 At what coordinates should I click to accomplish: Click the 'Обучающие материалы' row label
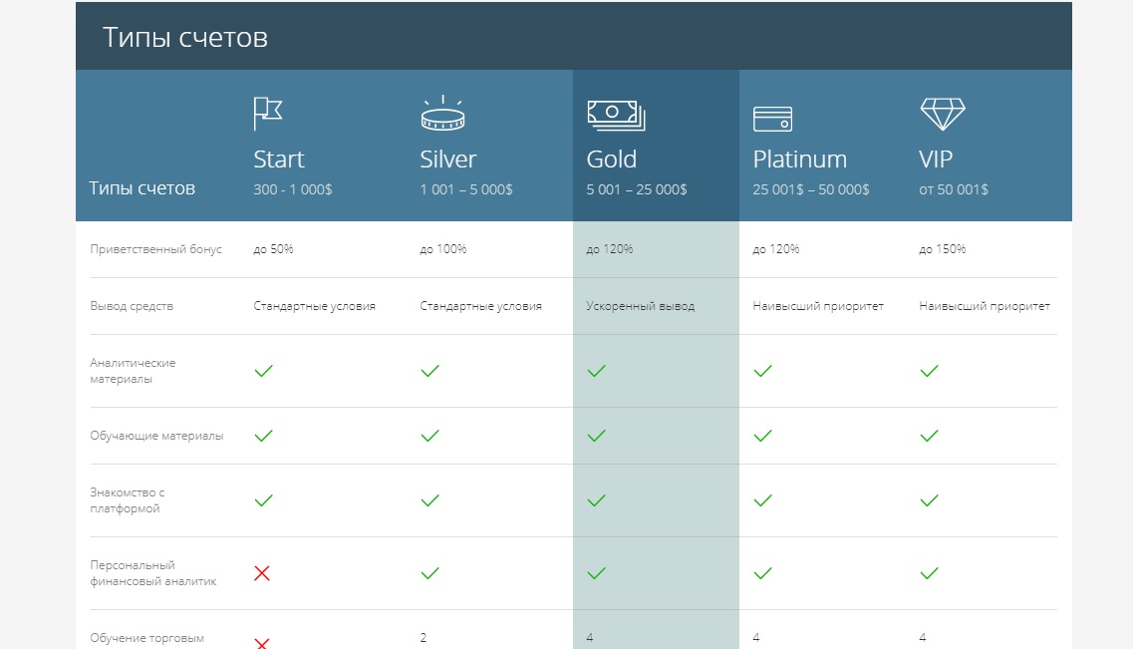pos(156,436)
